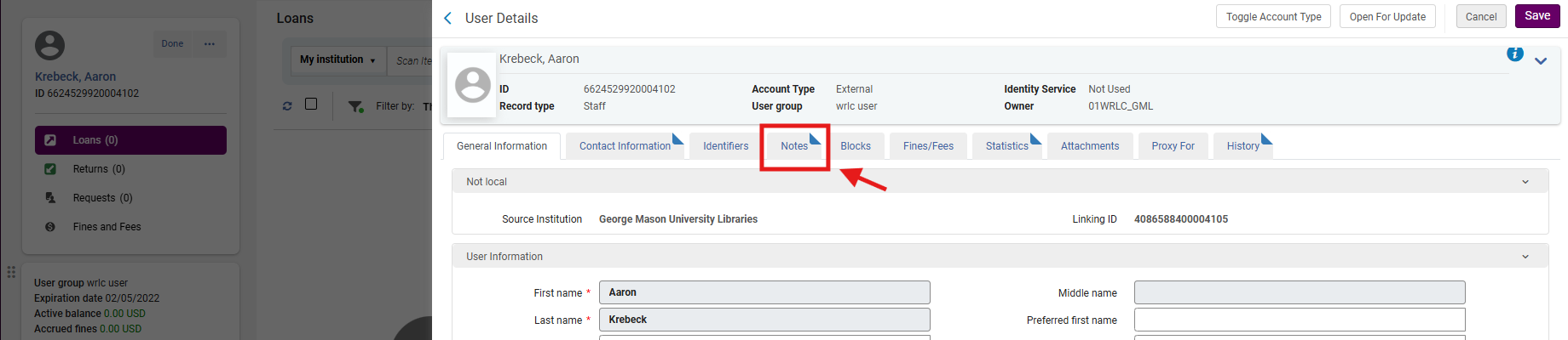Toggle the select-all checkbox in Loans
The width and height of the screenshot is (1568, 340).
[x=311, y=104]
